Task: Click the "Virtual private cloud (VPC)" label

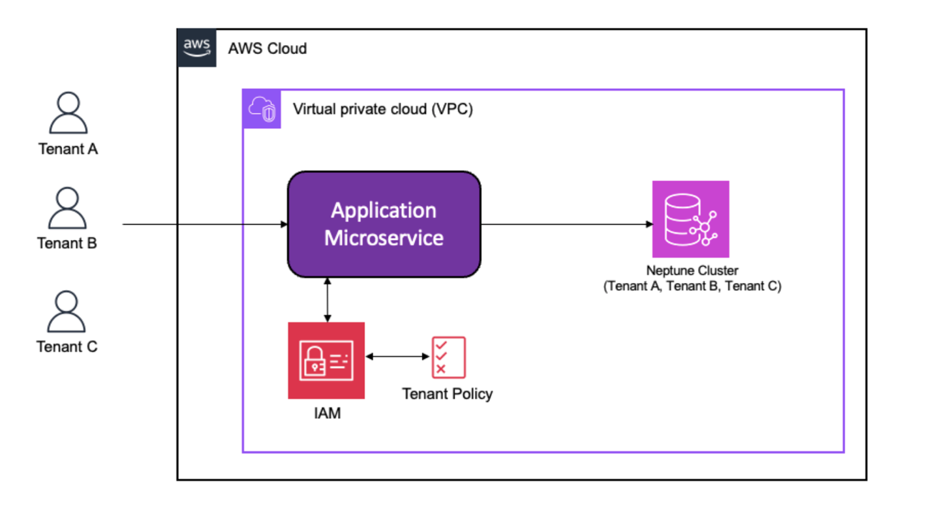Action: point(383,109)
